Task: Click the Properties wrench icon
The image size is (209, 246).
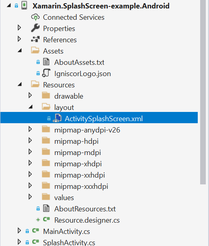Action: tap(35, 28)
